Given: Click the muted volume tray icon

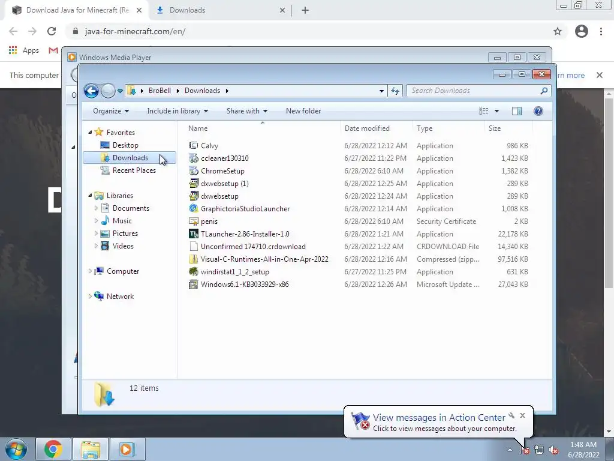Looking at the screenshot, I should [553, 450].
